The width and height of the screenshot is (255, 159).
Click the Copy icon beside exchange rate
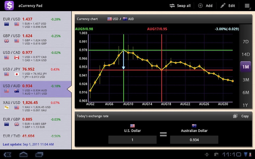pos(235,116)
